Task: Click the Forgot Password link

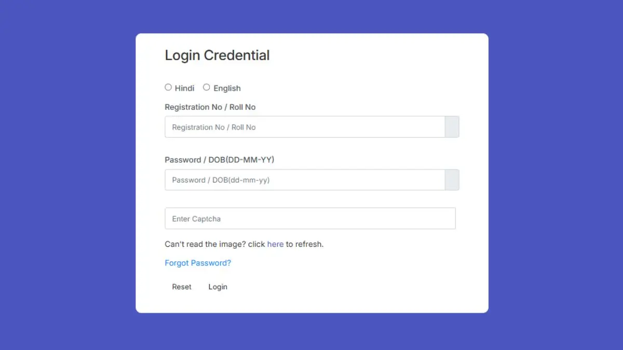Action: tap(198, 263)
